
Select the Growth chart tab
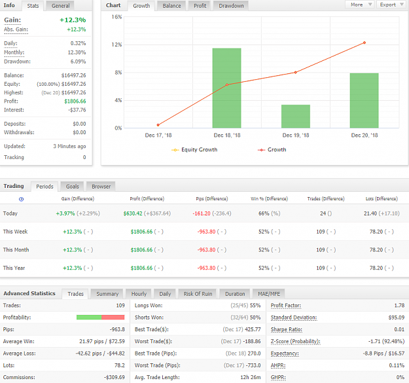coord(141,6)
